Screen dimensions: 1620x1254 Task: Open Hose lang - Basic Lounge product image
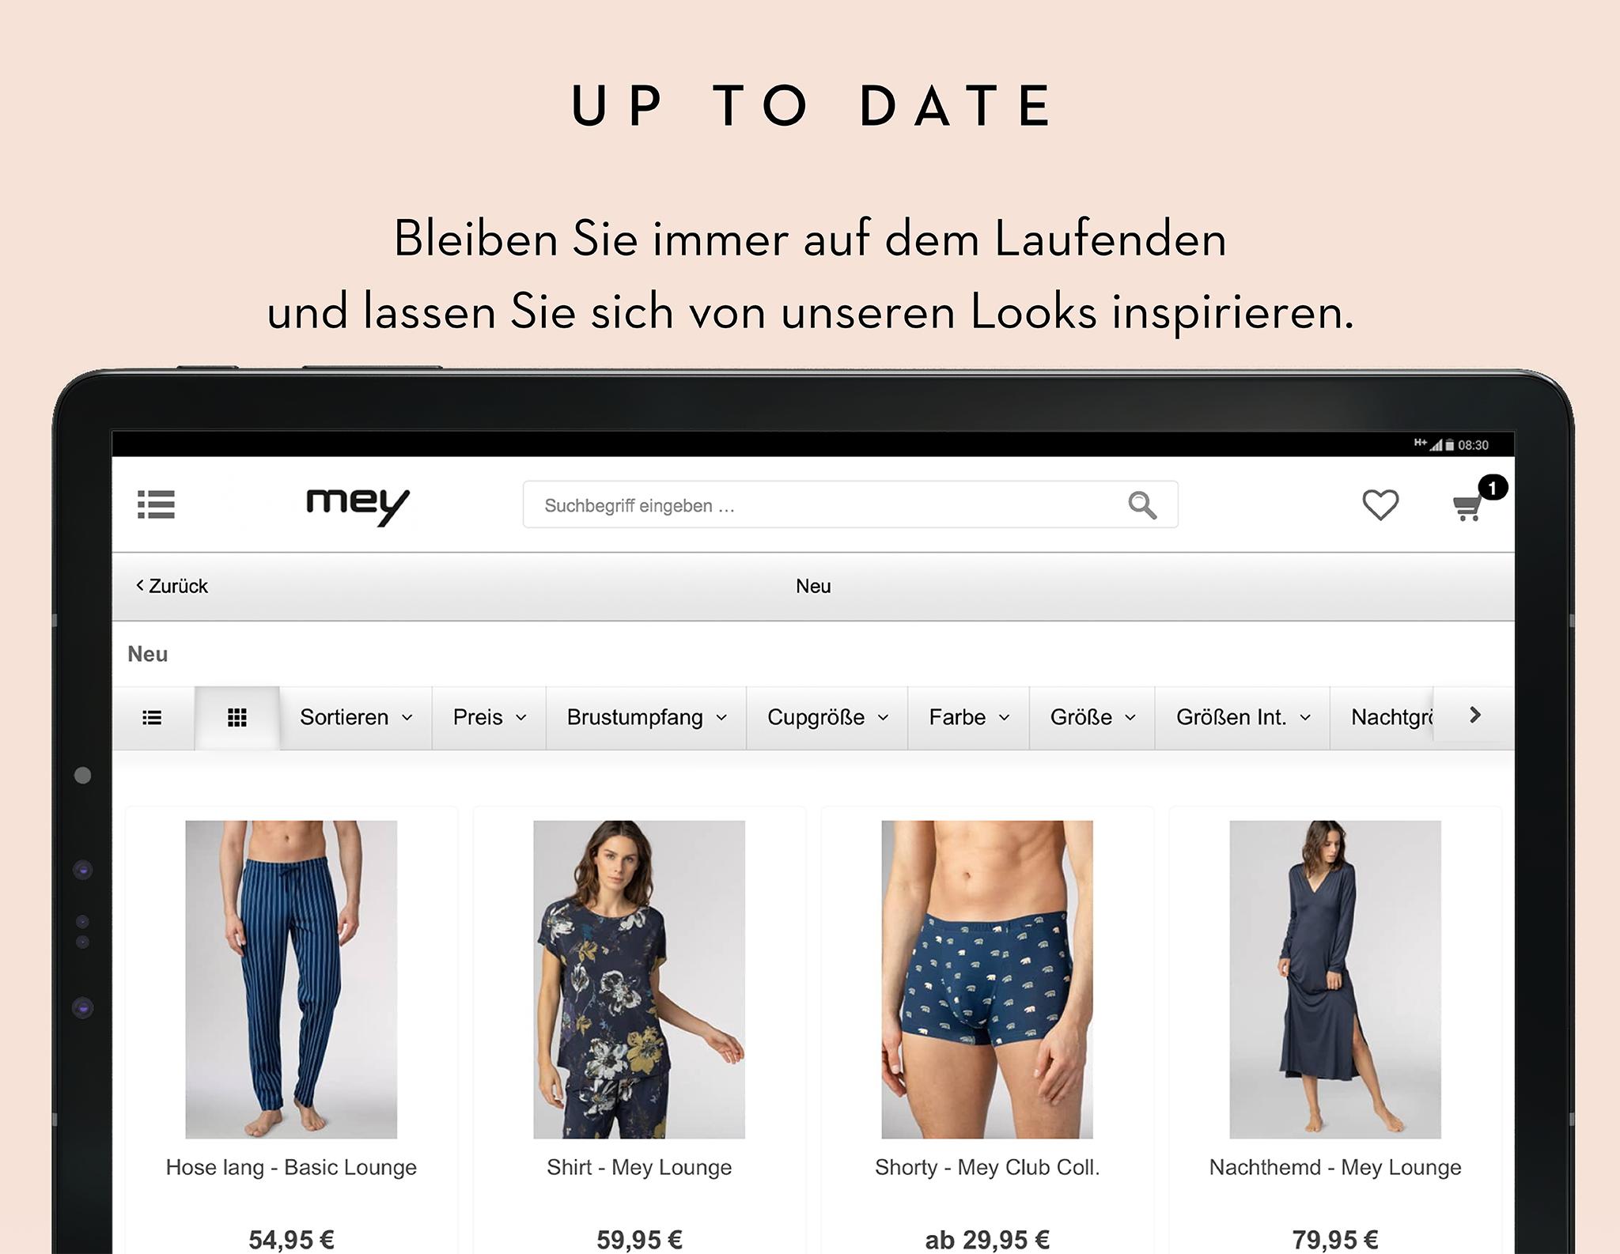291,979
